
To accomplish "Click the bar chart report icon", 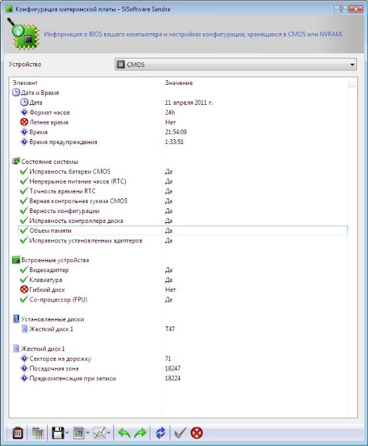I will [x=79, y=433].
